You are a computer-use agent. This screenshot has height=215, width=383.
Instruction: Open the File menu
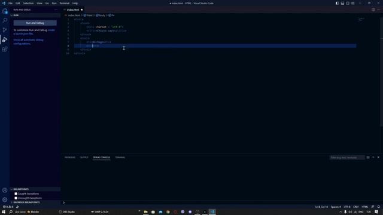11,3
